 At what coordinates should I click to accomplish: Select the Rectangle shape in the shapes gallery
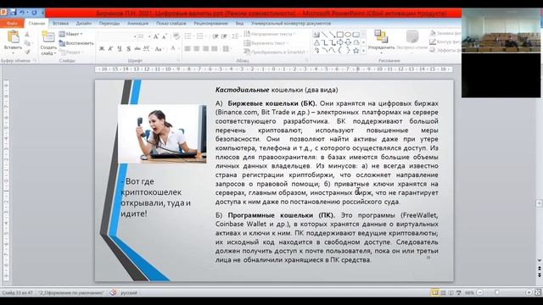[x=340, y=35]
